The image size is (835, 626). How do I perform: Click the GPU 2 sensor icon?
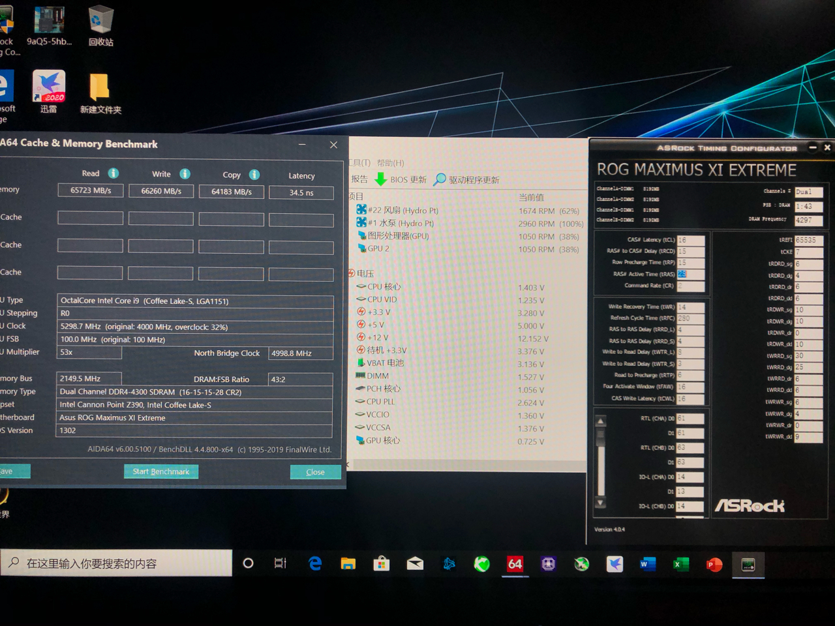(361, 248)
